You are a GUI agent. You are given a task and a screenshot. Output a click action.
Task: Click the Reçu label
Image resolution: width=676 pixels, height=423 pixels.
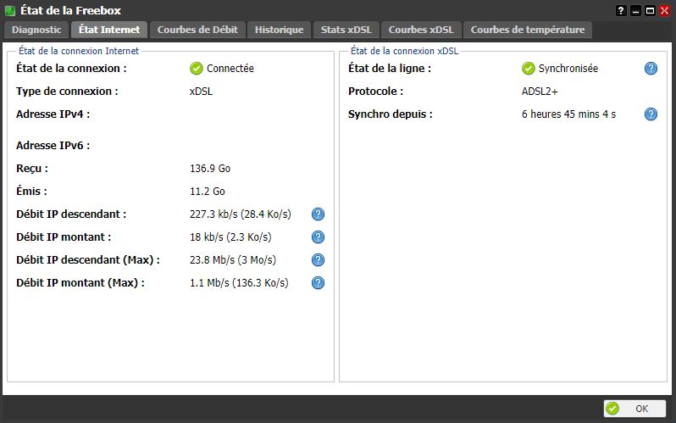(x=32, y=169)
